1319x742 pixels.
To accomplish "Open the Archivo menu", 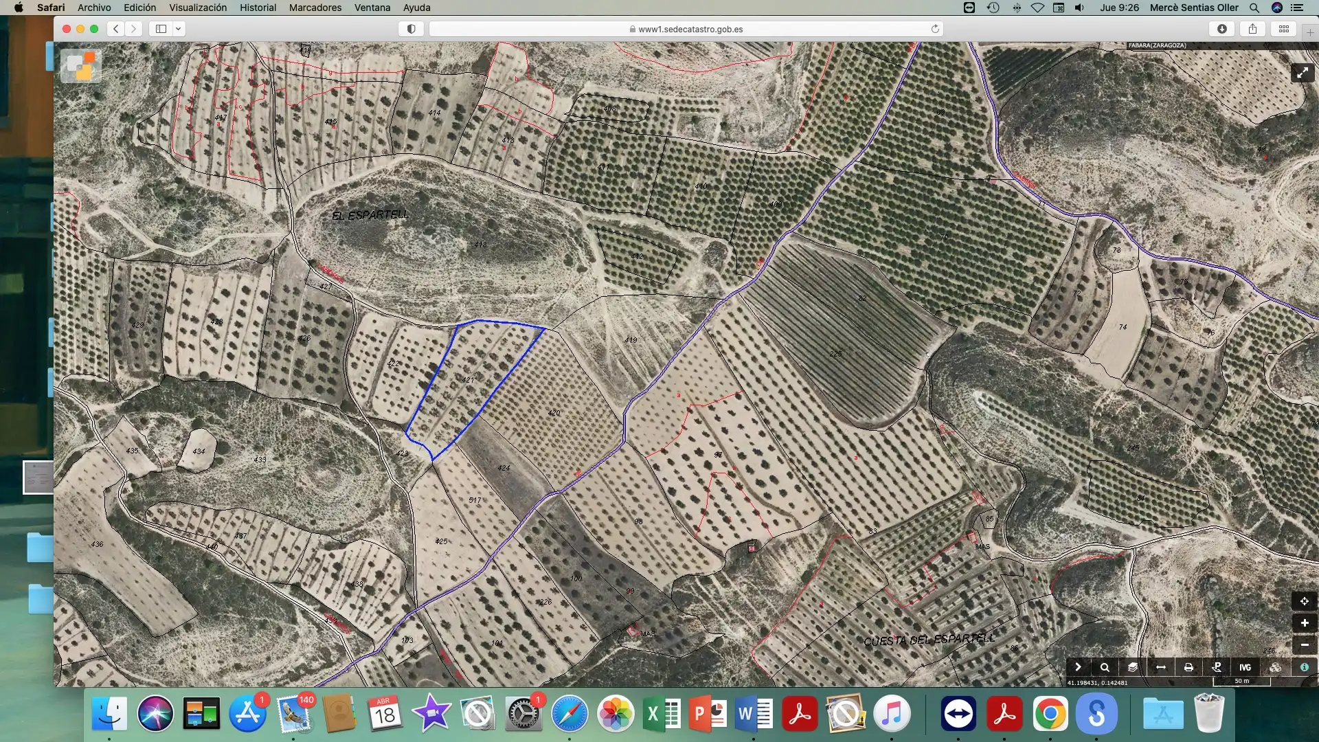I will (x=94, y=8).
